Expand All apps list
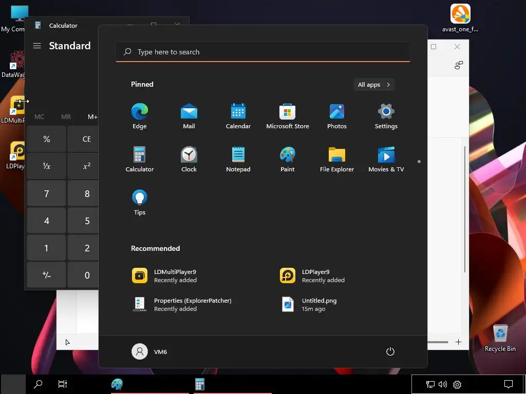 point(374,85)
